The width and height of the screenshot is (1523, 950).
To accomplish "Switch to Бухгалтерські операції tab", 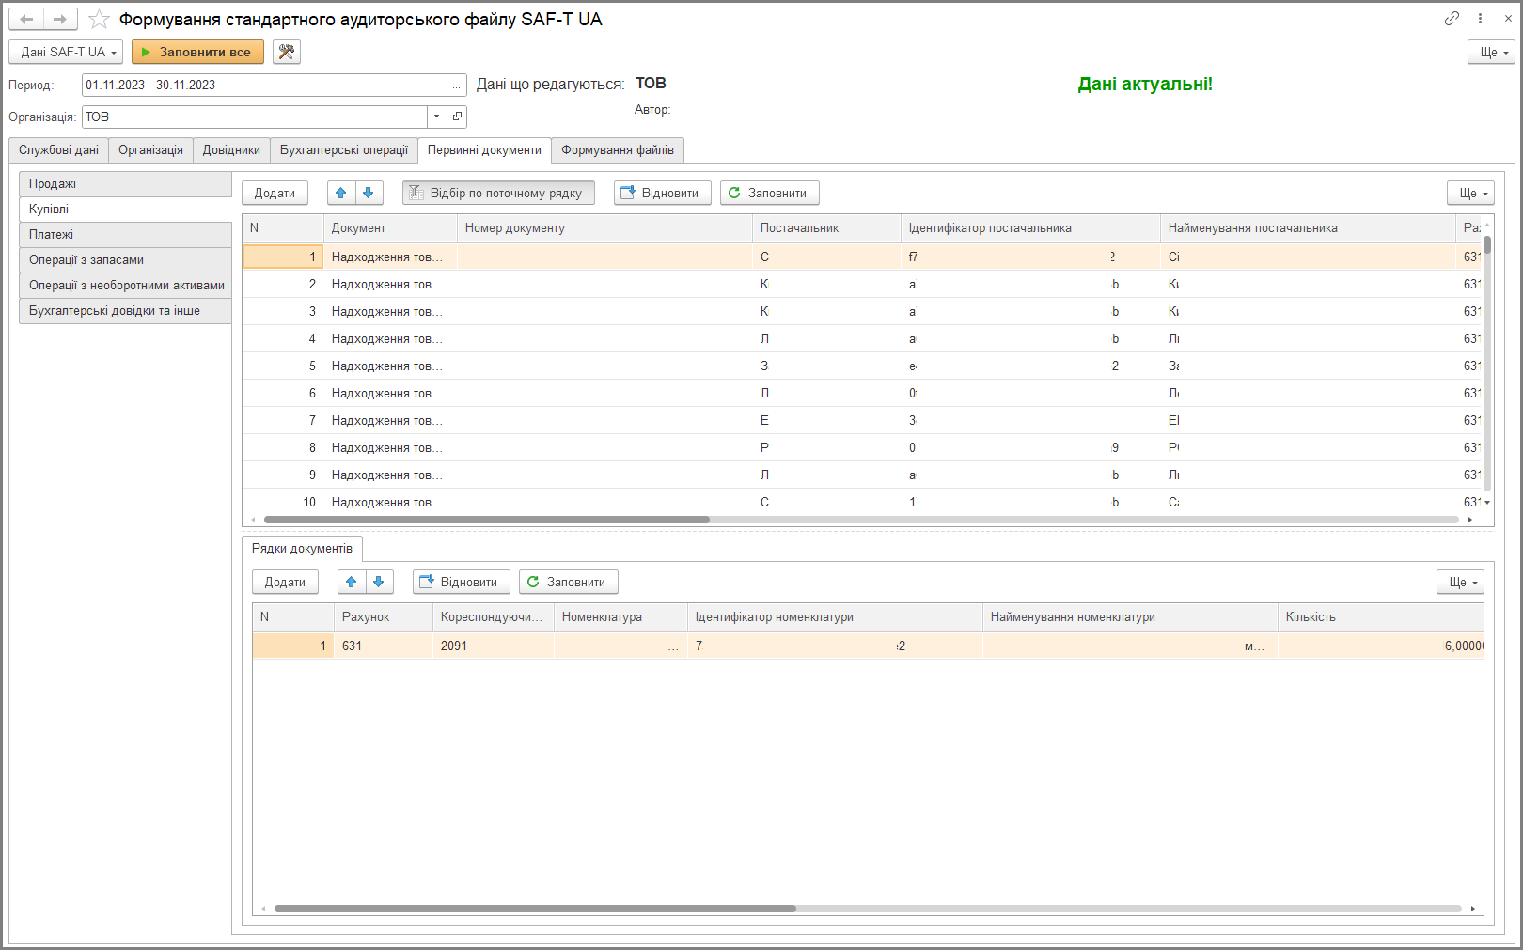I will tap(344, 150).
